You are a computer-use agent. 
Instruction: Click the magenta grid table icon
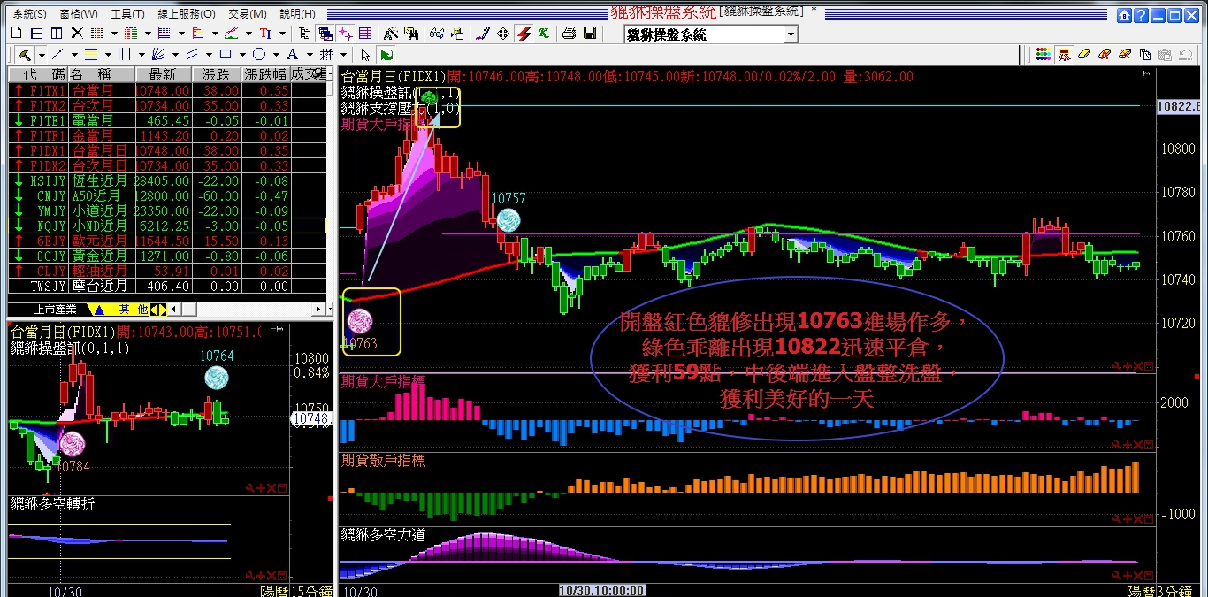tap(365, 33)
